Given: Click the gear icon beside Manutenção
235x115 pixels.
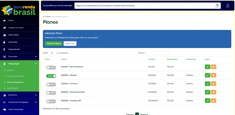Looking at the screenshot, I should point(4,64).
